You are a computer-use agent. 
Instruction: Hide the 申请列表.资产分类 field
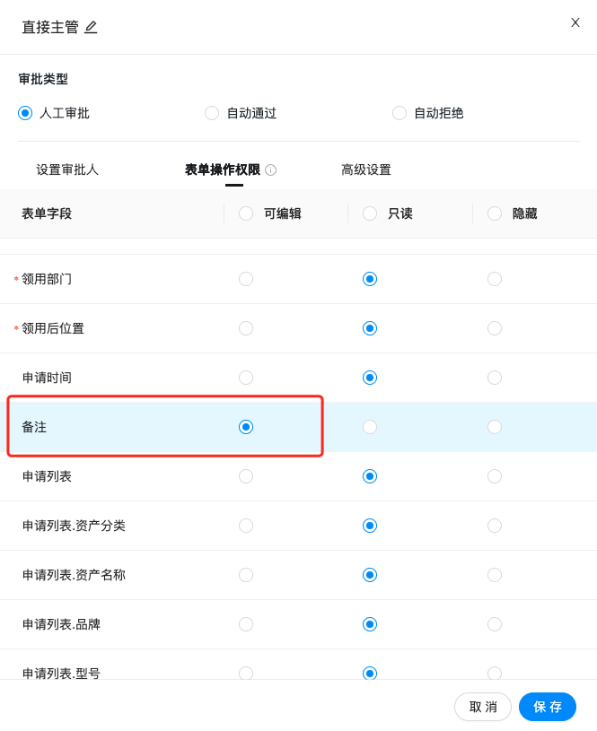(x=495, y=526)
